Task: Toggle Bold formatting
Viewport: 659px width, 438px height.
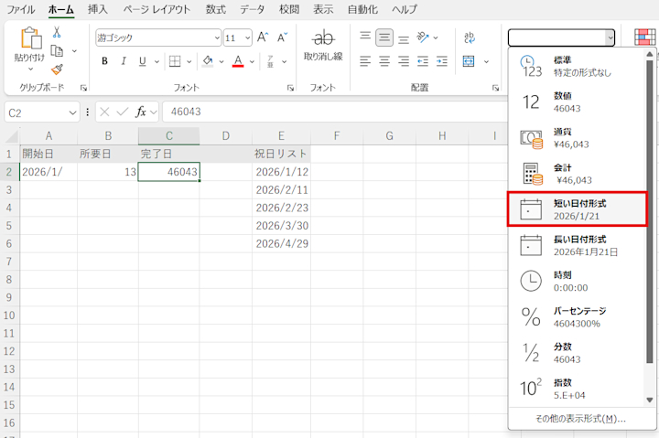Action: click(x=104, y=61)
